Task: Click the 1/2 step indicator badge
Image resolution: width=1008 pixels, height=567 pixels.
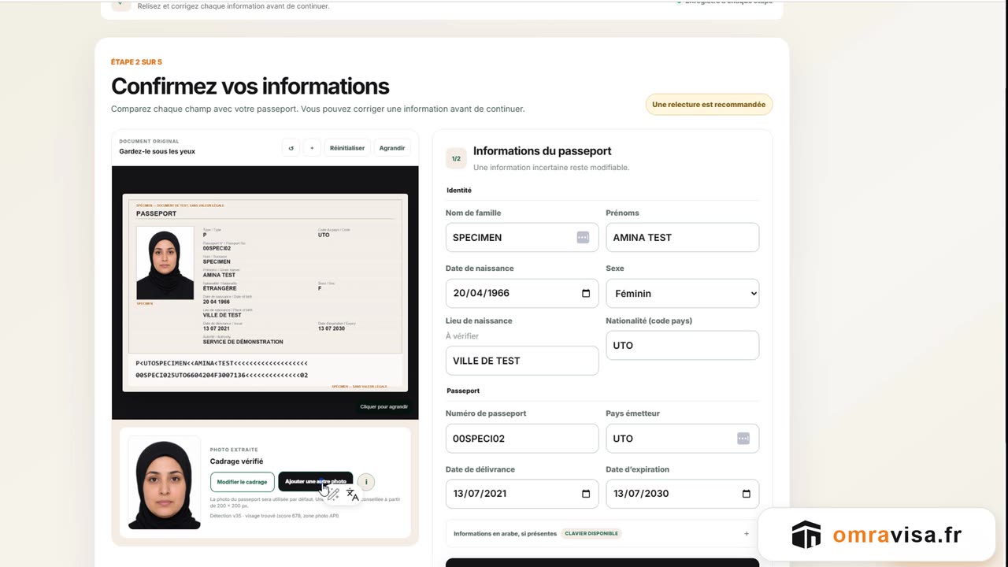Action: click(456, 158)
